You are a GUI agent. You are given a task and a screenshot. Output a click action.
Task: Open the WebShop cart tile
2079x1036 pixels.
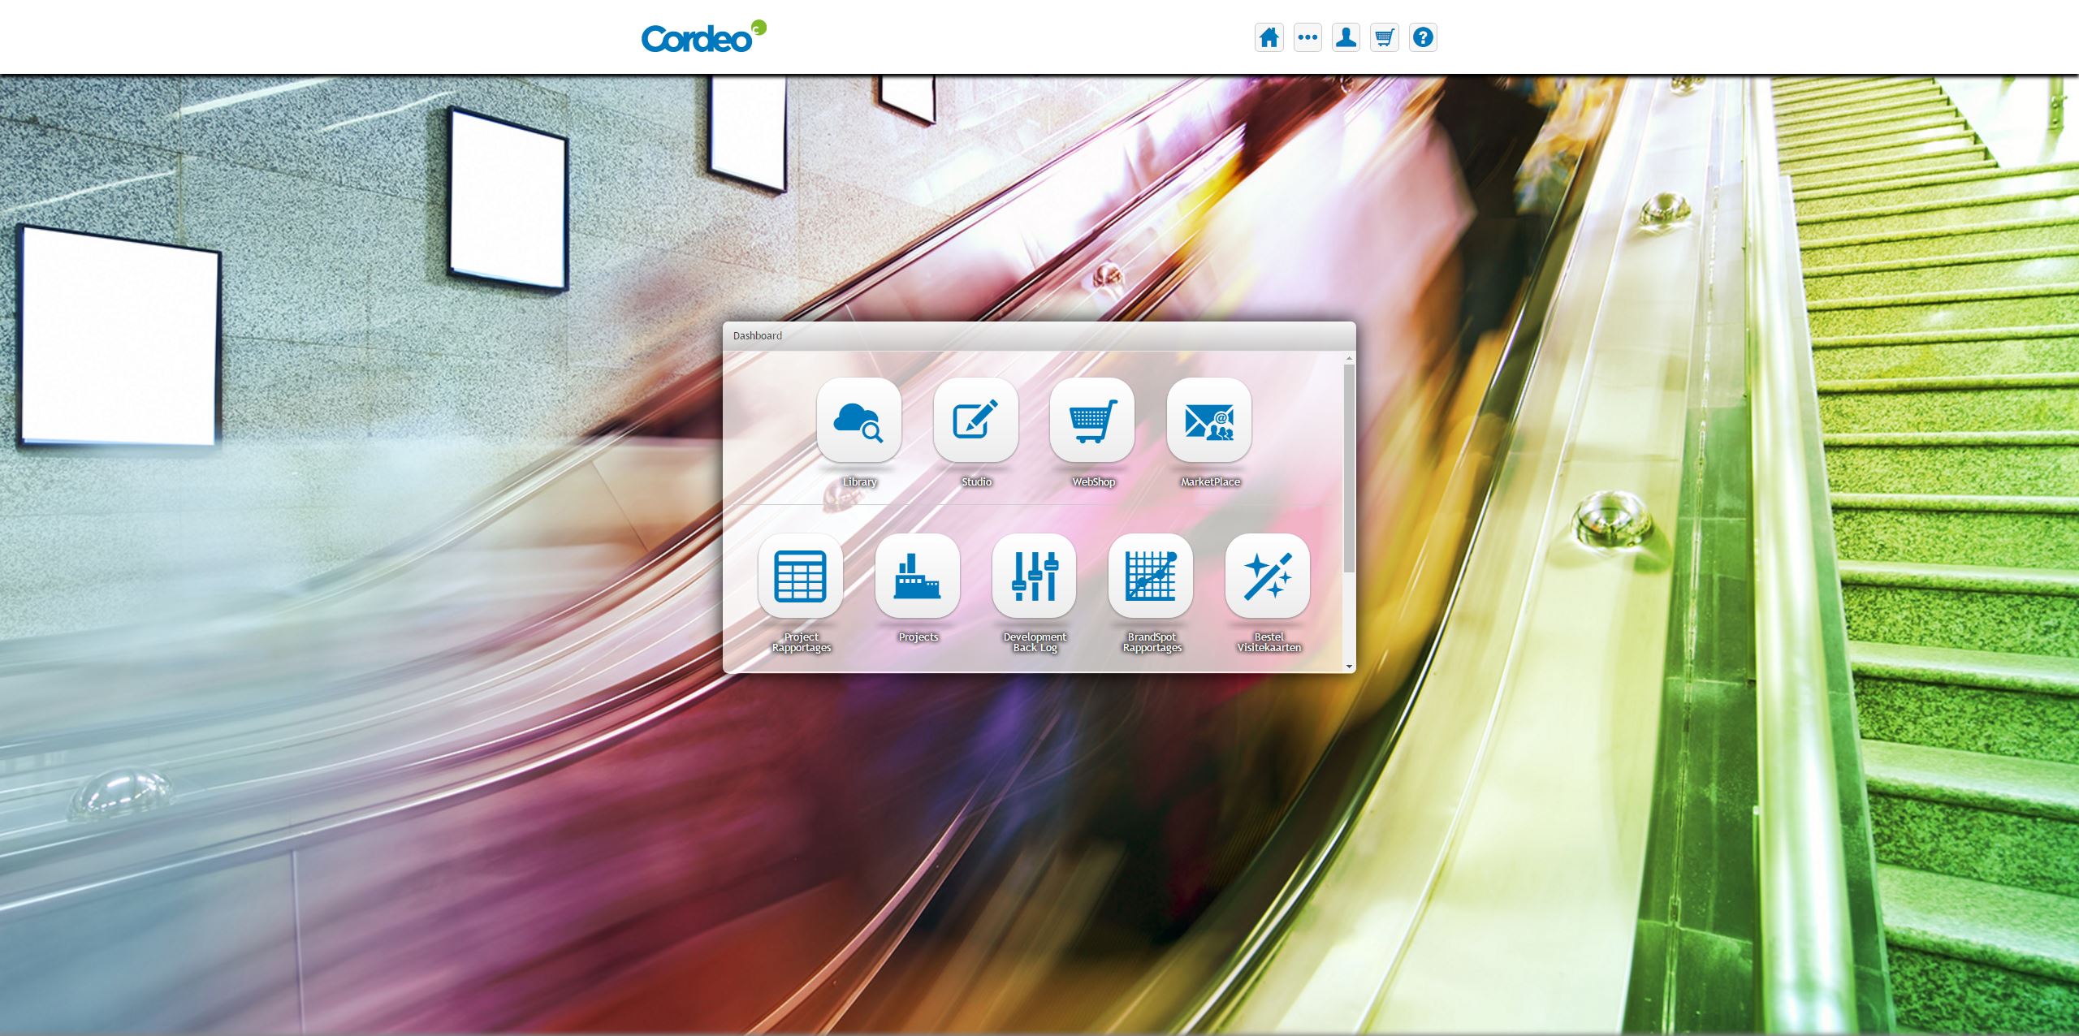(1092, 420)
